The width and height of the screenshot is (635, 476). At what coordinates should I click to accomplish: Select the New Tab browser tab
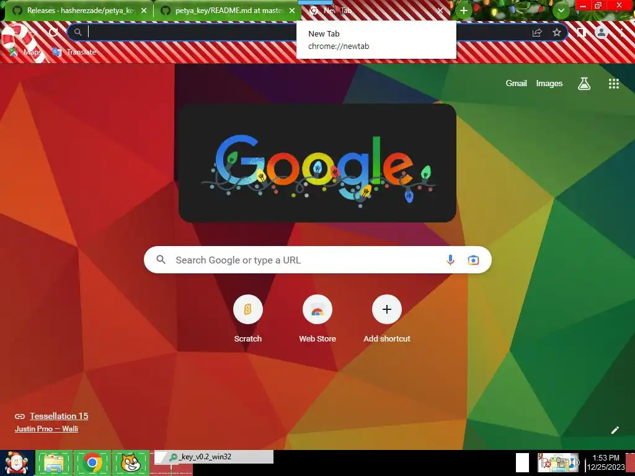click(x=375, y=11)
